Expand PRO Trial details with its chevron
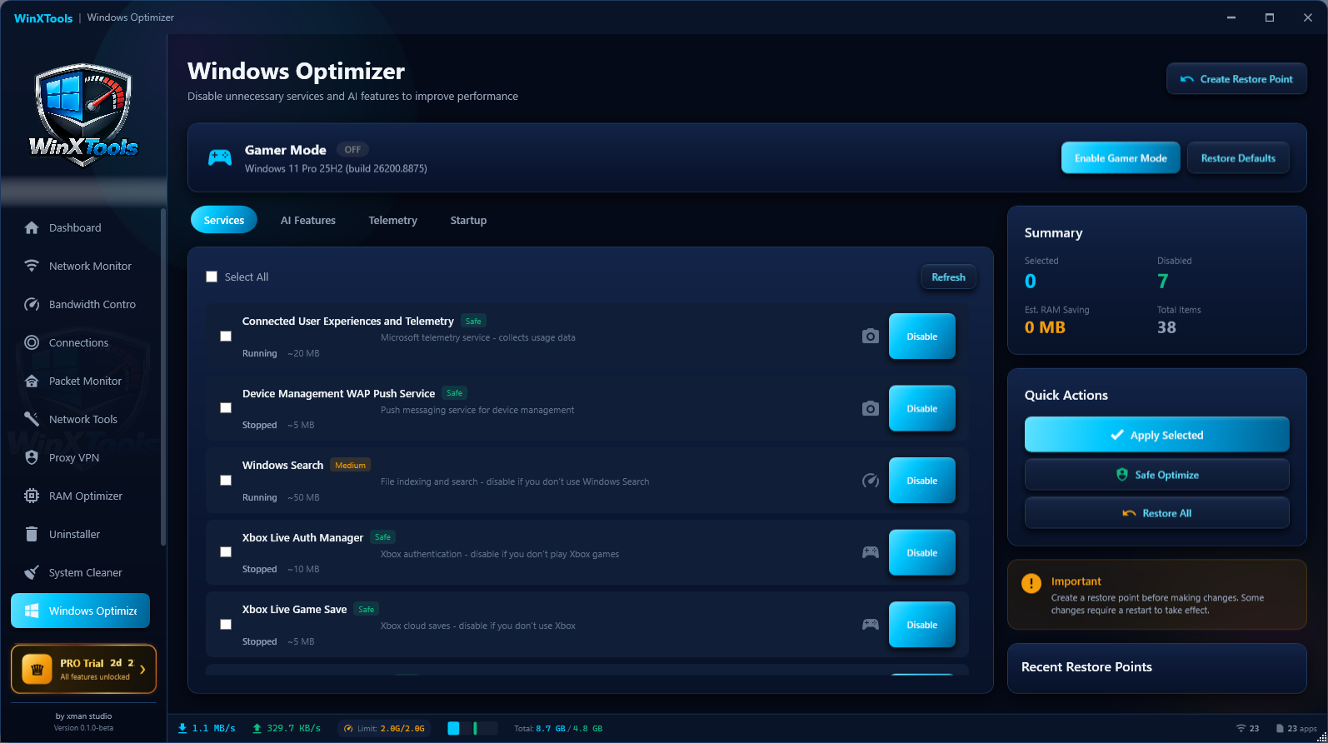 click(142, 669)
